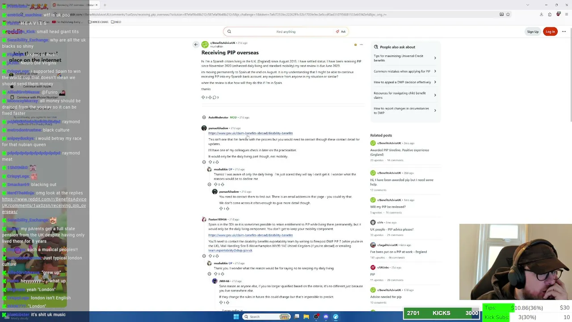Open Telegram from the taskbar
Viewport: 572px width, 322px height.
click(336, 317)
